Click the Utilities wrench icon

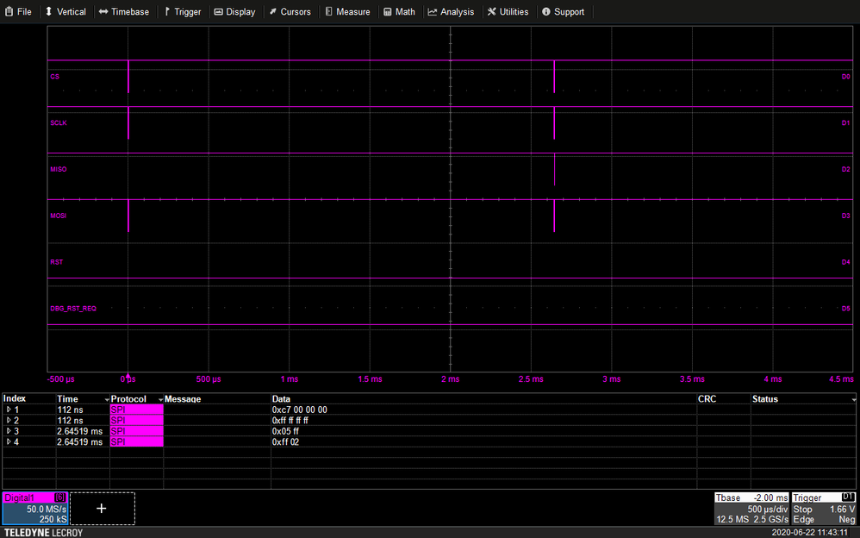click(x=491, y=12)
